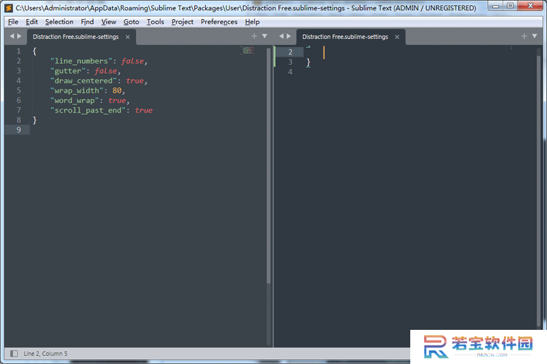Open left pane tab list dropdown
The height and width of the screenshot is (364, 547).
coord(265,36)
